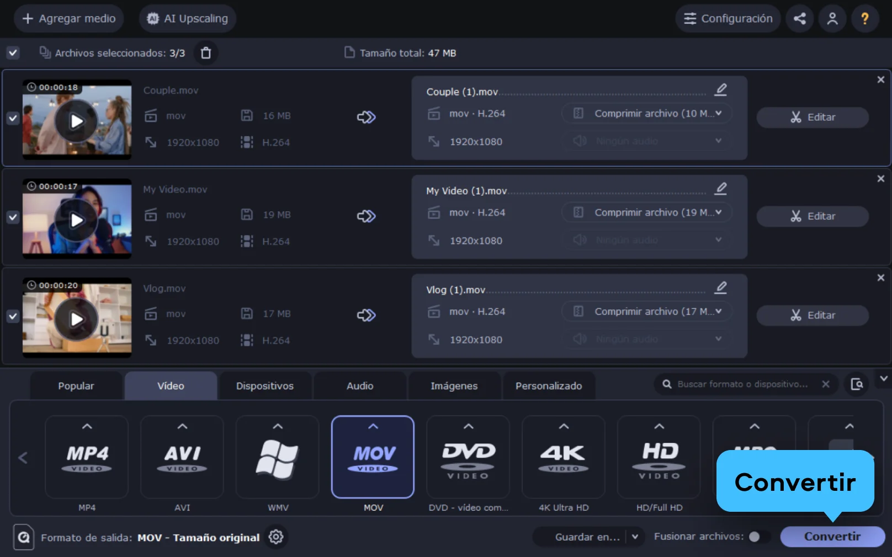Click Editar for Vlog.mov
The width and height of the screenshot is (892, 557).
tap(813, 315)
